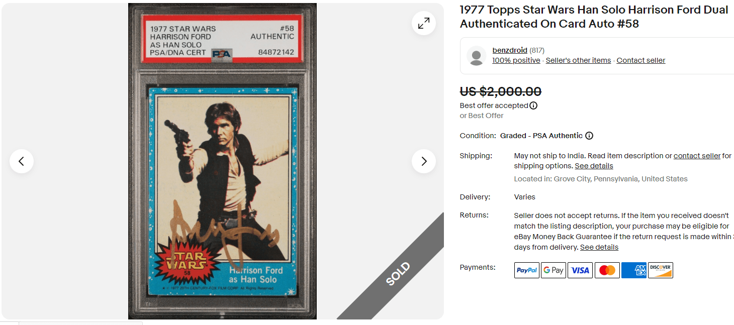Open info icon next to 'Graded - PSA Authentic'

tap(589, 136)
